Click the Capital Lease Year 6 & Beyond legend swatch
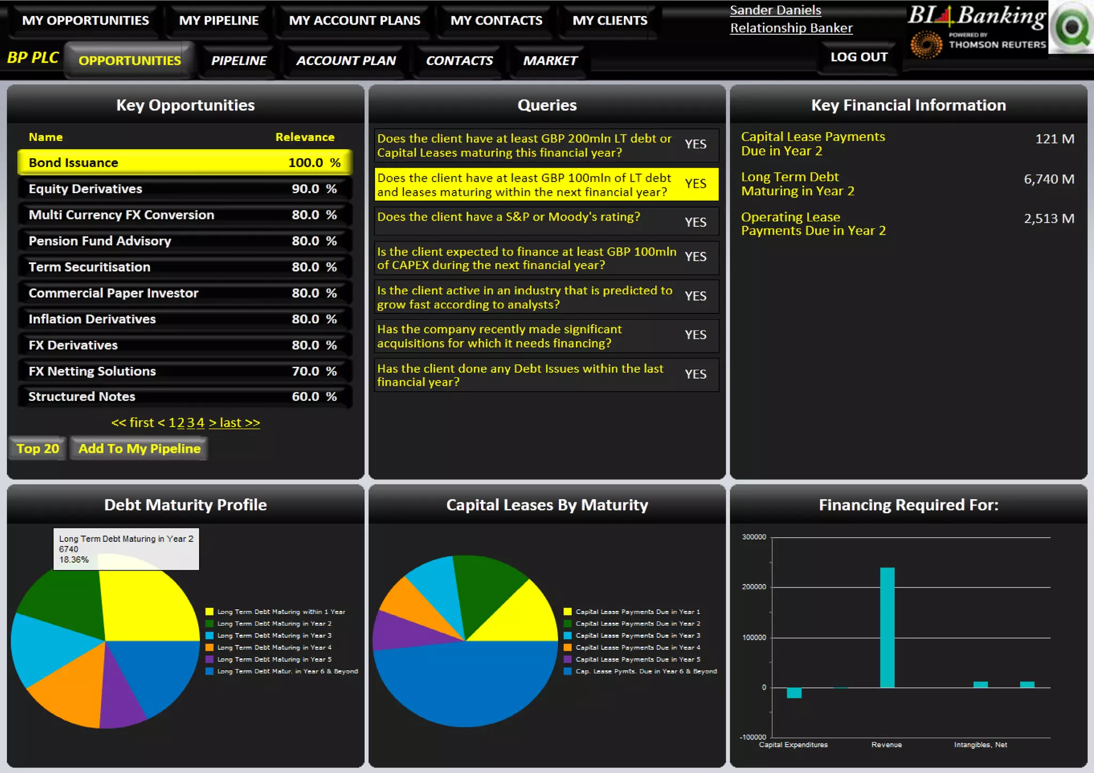1094x773 pixels. click(x=567, y=671)
